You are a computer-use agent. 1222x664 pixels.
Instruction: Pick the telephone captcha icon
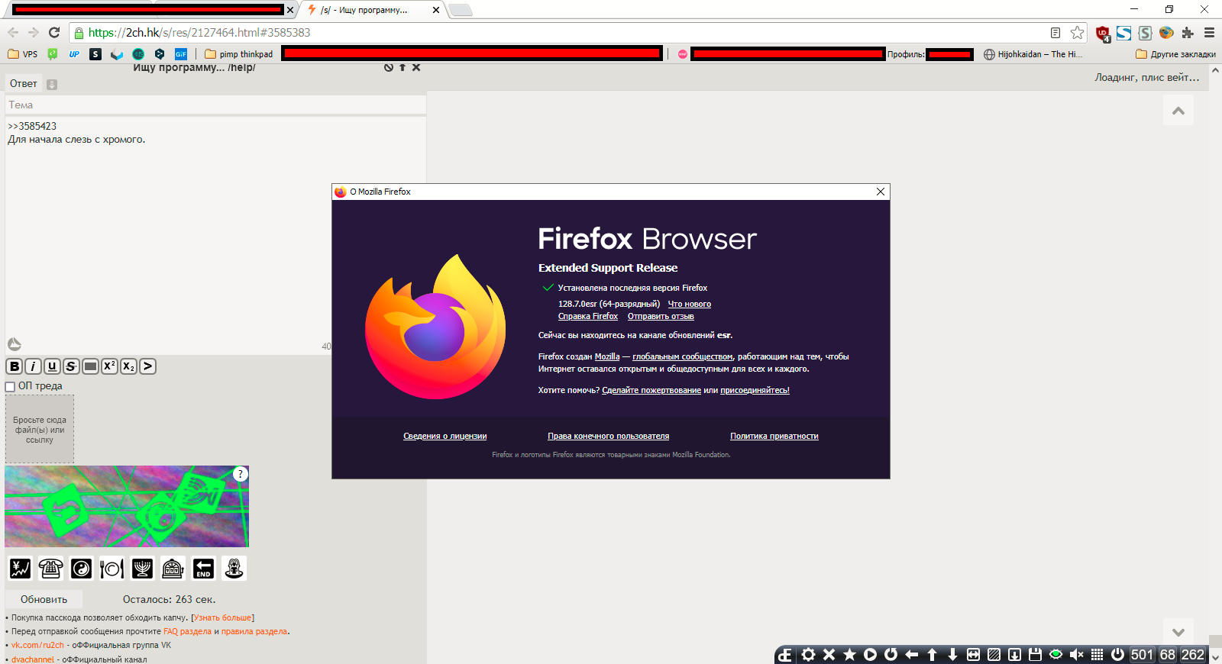50,569
